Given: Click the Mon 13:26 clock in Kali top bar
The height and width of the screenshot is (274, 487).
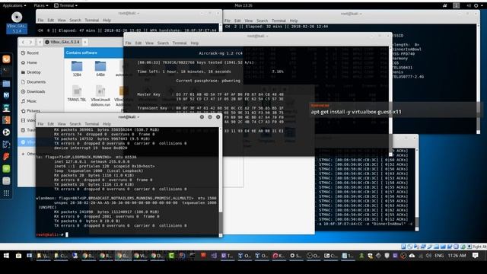Looking at the screenshot, I should click(x=243, y=5).
